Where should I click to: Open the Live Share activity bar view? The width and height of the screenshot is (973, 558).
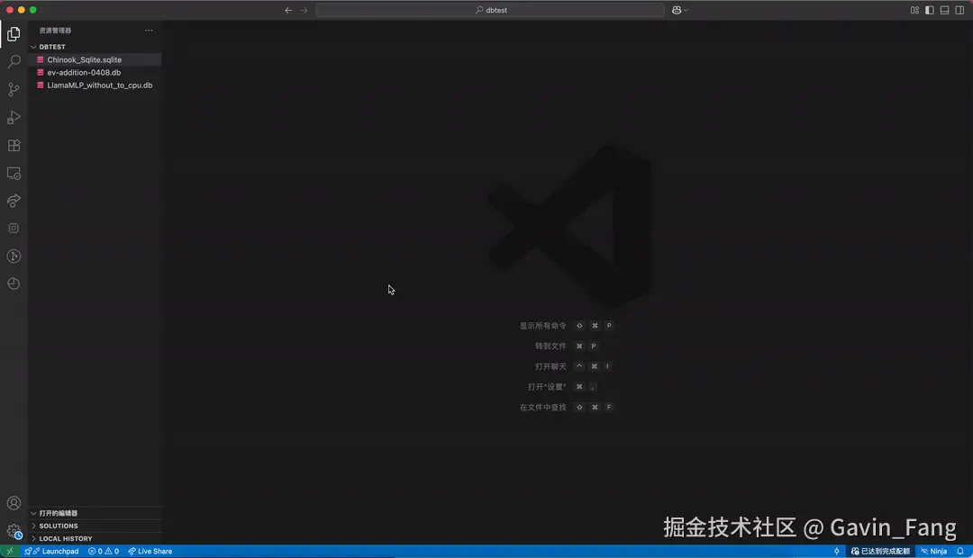pos(14,201)
